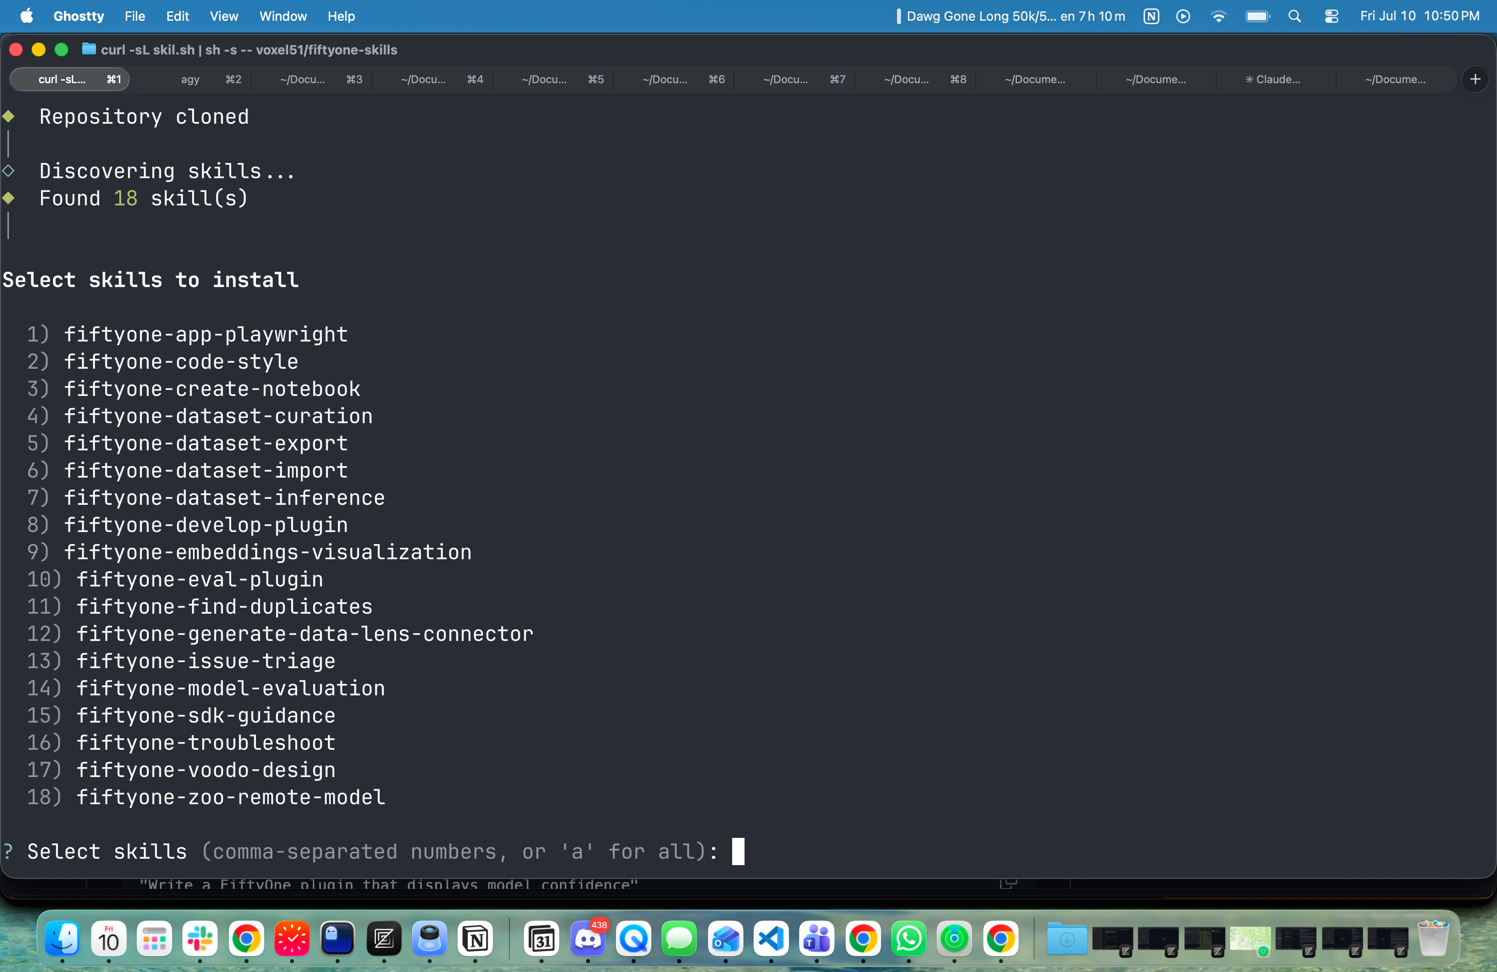Open the Downloads folder in dock

(x=1067, y=939)
